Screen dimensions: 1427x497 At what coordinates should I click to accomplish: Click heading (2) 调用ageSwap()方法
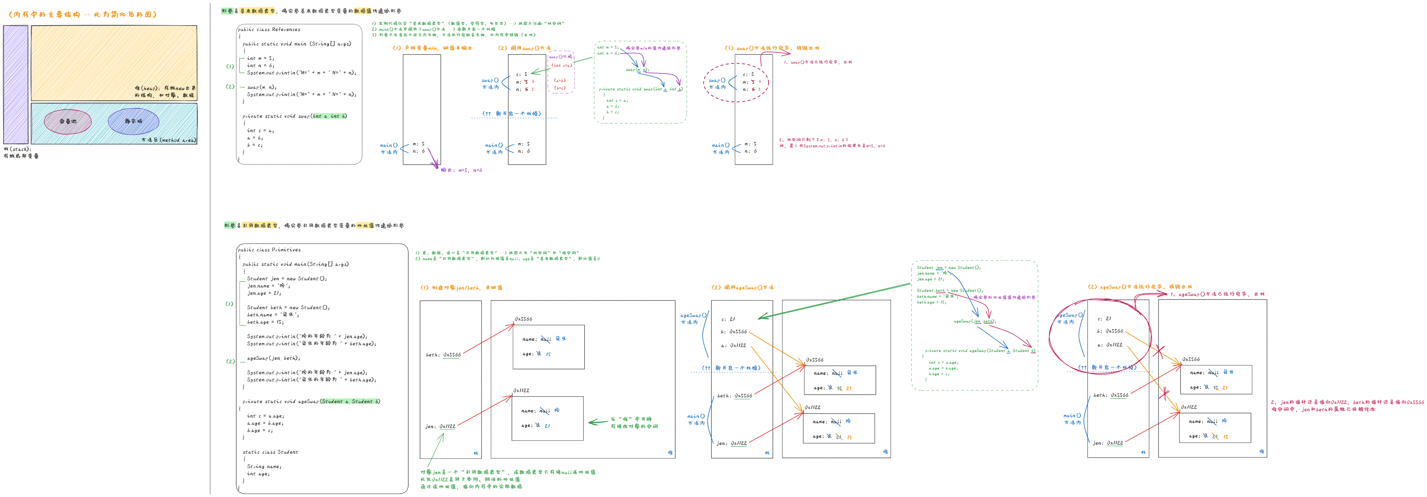click(743, 288)
